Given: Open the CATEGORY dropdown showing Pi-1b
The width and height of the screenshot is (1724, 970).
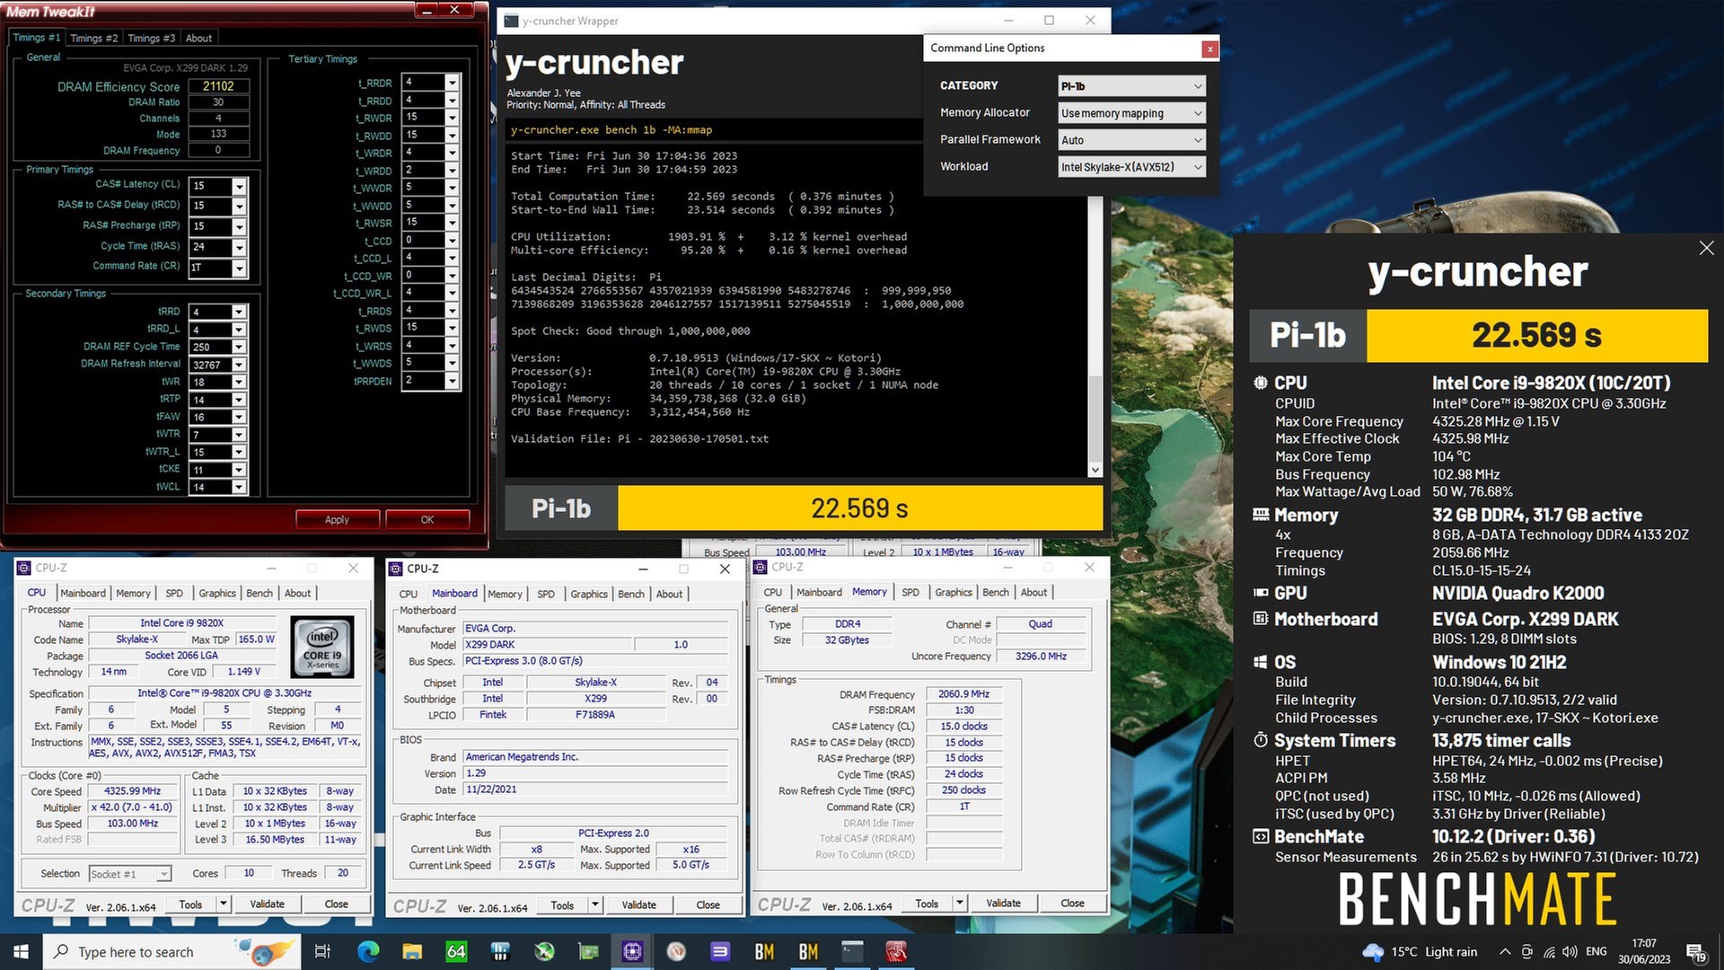Looking at the screenshot, I should click(x=1131, y=86).
